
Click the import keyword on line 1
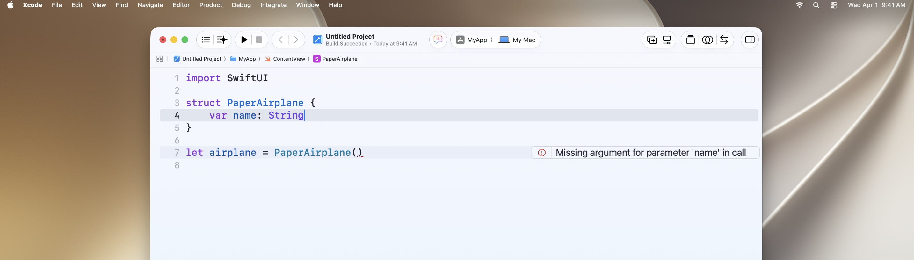[x=203, y=78]
